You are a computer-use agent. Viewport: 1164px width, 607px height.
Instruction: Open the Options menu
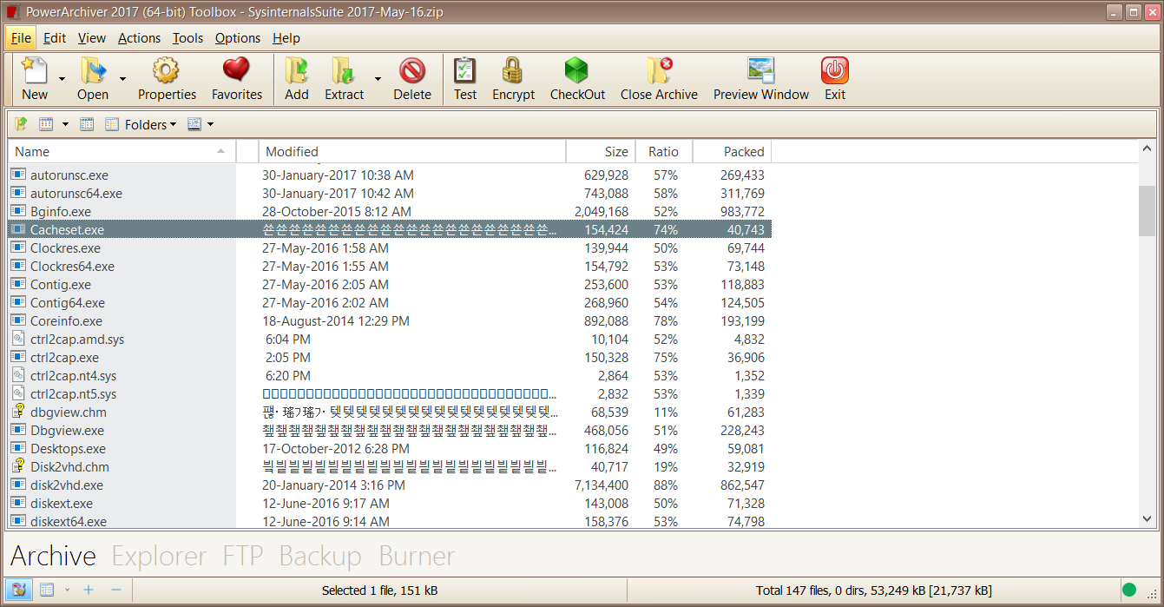pos(238,37)
